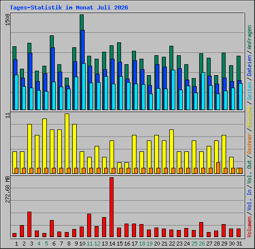Click the tallest yellow Besuche bar on day 8

tap(67, 143)
